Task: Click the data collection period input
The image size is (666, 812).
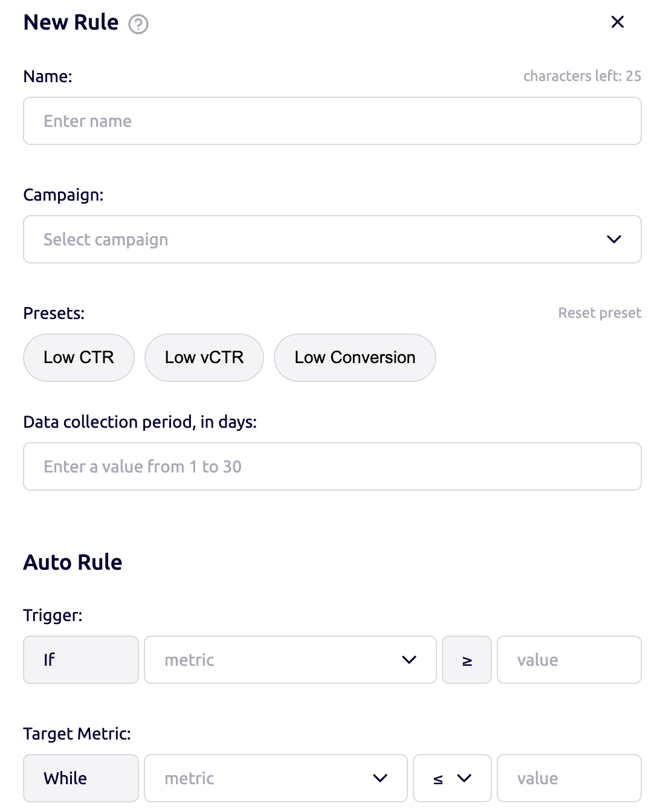Action: click(x=332, y=466)
